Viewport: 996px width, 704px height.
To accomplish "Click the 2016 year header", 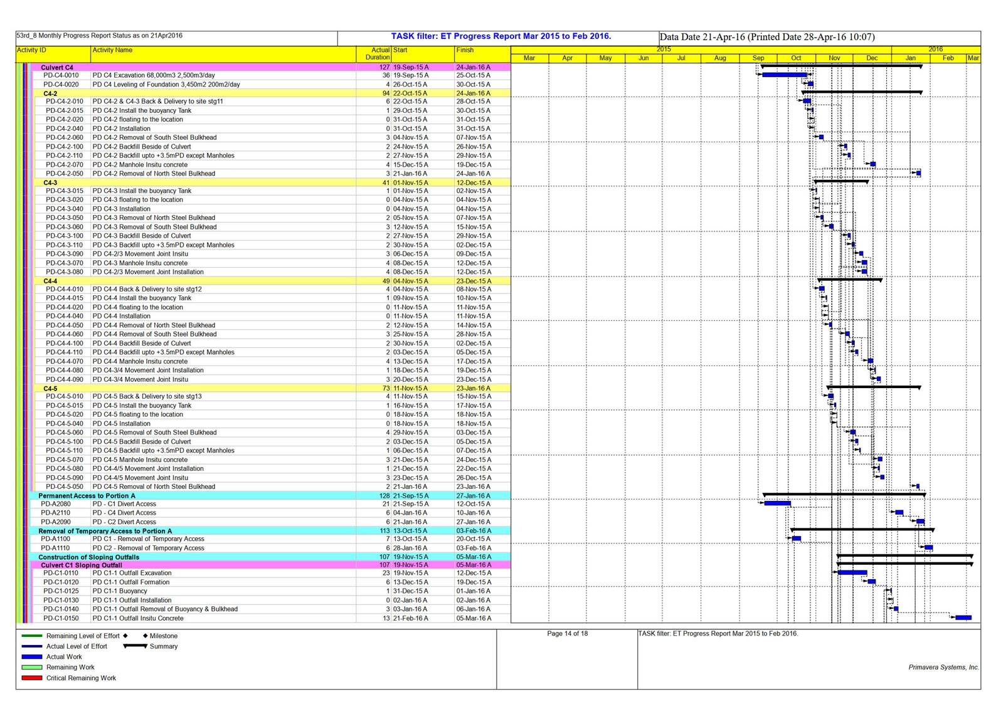I will pos(936,50).
